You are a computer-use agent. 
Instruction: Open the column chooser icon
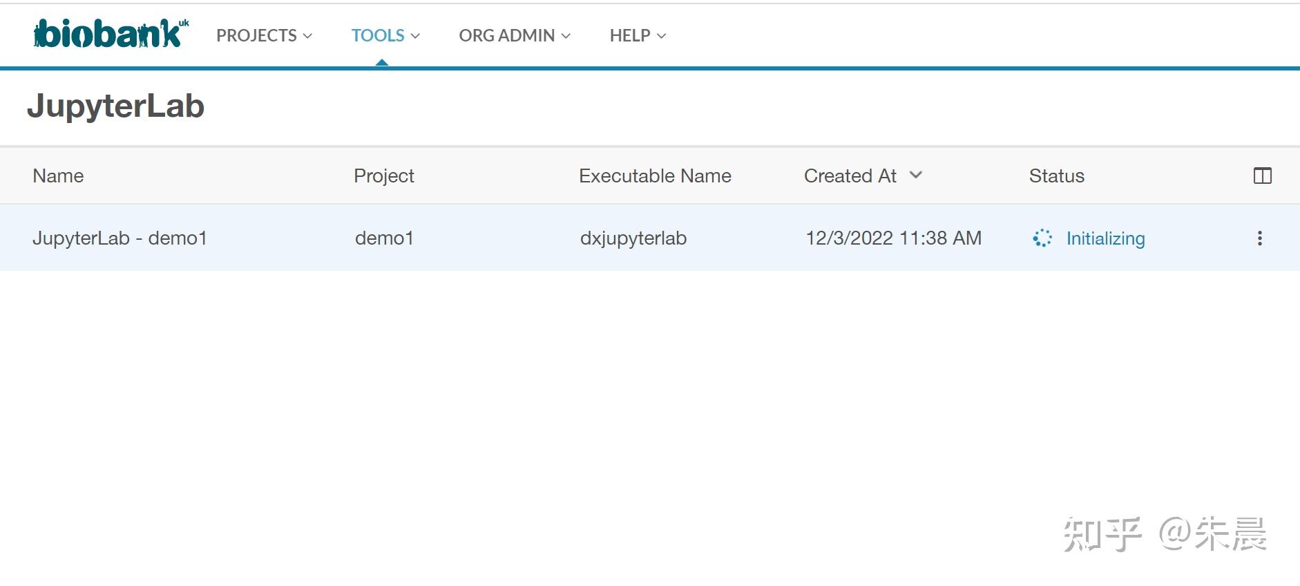click(1262, 176)
